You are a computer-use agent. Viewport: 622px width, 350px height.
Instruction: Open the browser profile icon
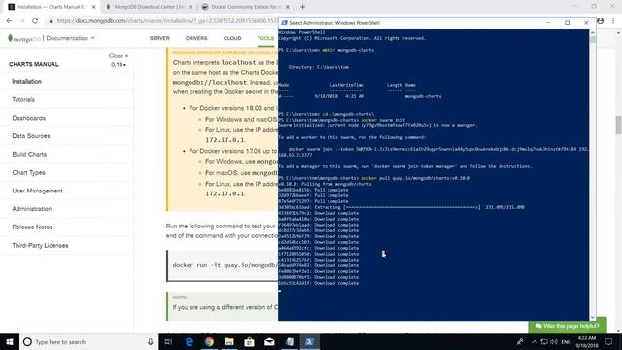point(601,21)
